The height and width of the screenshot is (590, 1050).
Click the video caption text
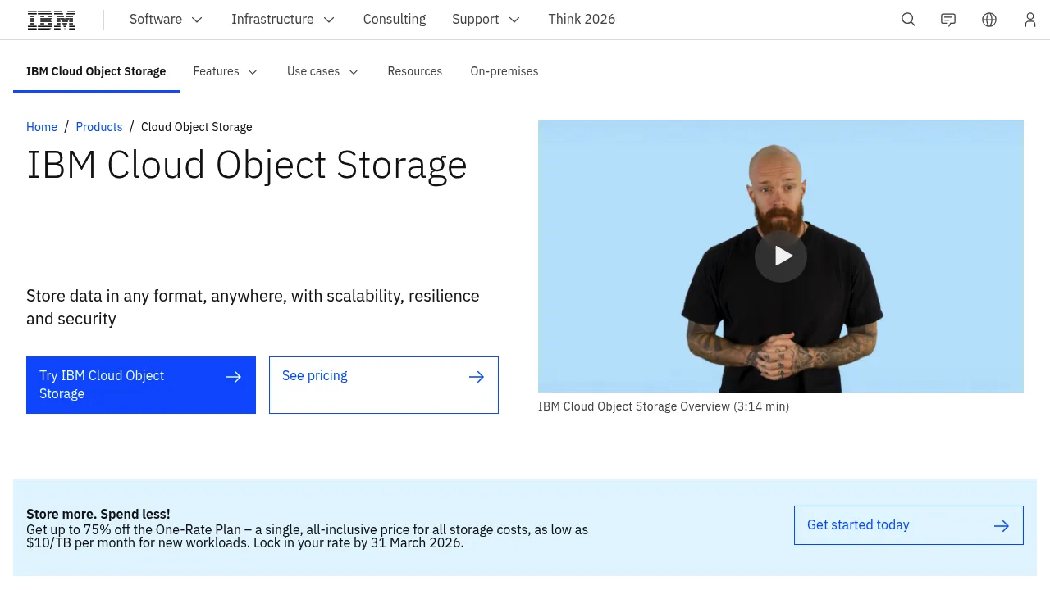664,406
